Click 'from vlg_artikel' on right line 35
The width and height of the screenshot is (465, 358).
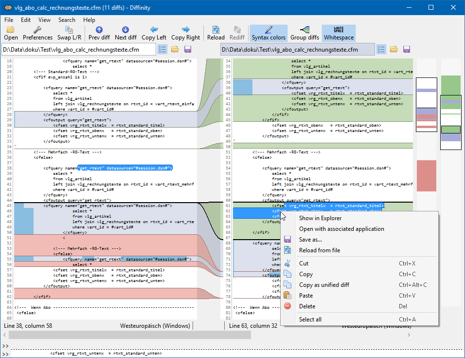[310, 67]
